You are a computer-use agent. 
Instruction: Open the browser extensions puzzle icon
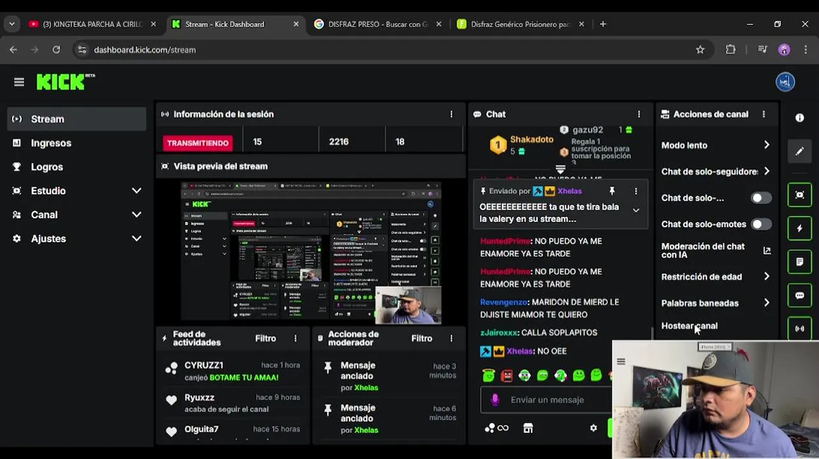pyautogui.click(x=730, y=50)
